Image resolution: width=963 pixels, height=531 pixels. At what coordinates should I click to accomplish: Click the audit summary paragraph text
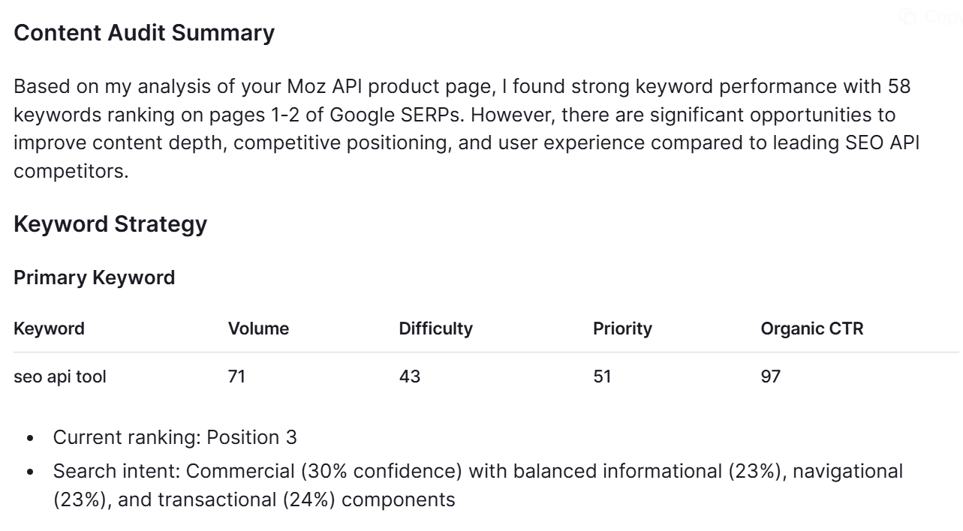pyautogui.click(x=462, y=115)
